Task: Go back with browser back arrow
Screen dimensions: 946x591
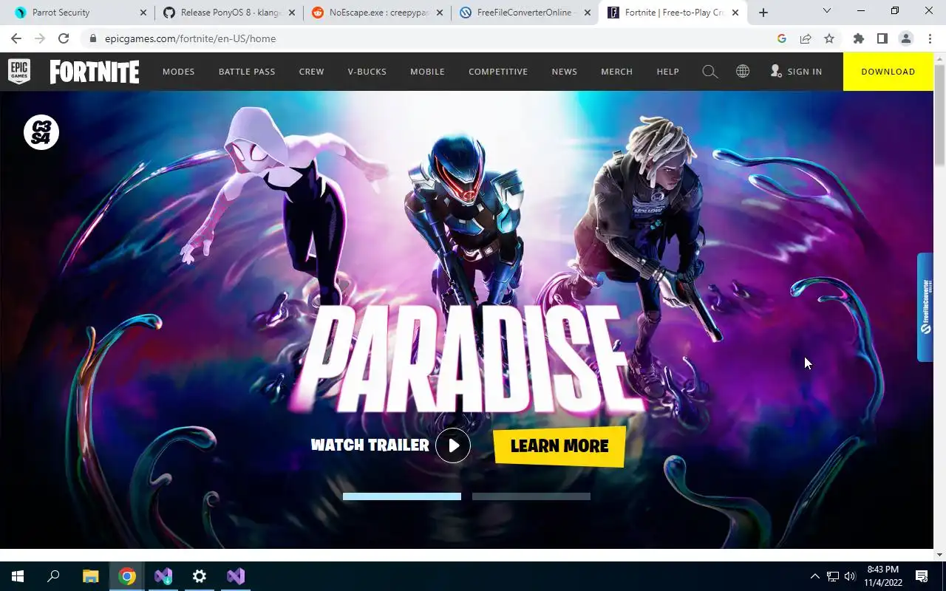Action: coord(16,38)
